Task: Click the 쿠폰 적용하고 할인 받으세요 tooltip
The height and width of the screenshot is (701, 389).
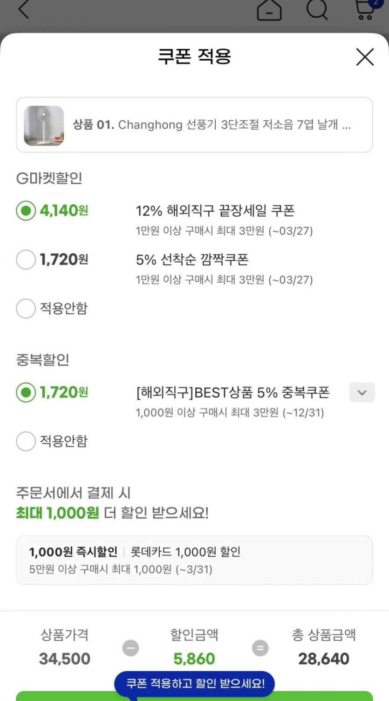Action: click(195, 684)
